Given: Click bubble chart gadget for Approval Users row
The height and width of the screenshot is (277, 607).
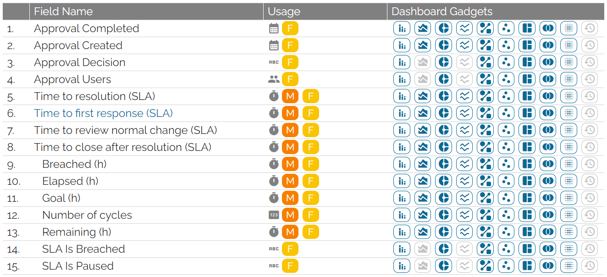Looking at the screenshot, I should click(506, 79).
